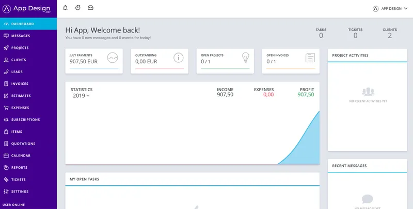Click the lightbulb icon on Open Projects card

click(246, 58)
